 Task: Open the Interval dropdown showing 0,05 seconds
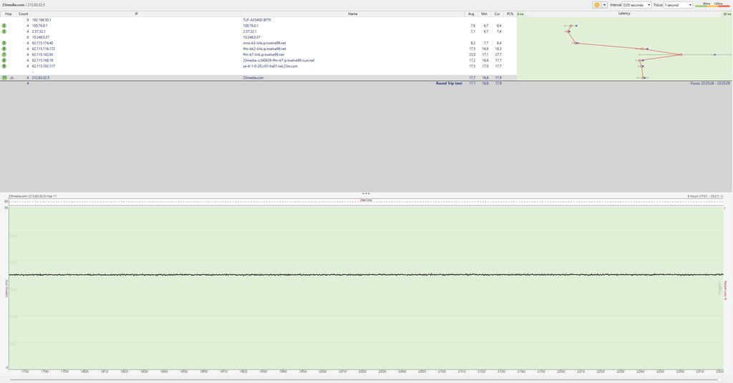click(x=636, y=5)
